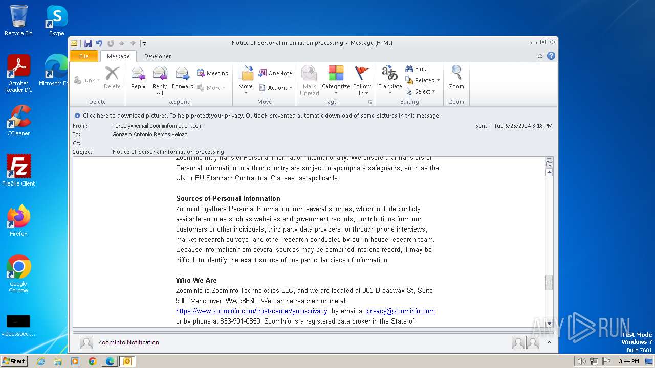Open the Related dropdown
Viewport: 655px width, 368px height.
423,80
